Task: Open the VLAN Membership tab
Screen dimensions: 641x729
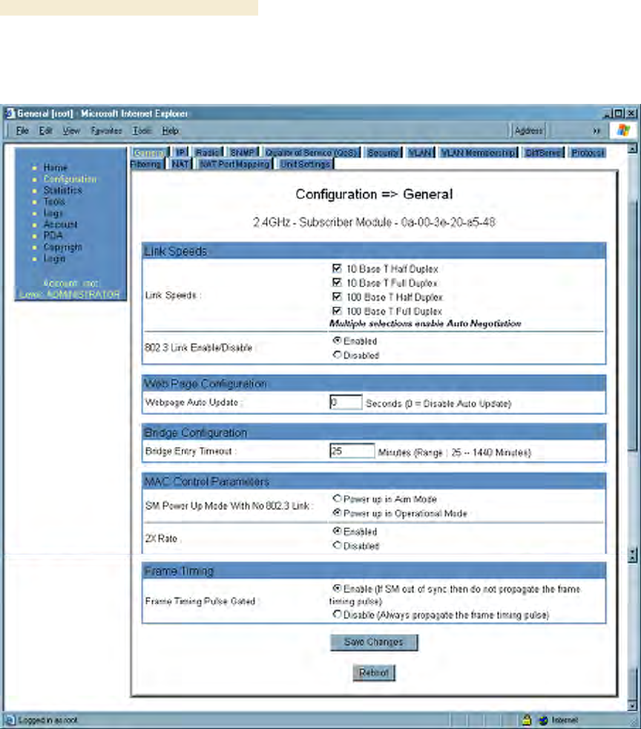Action: click(478, 152)
